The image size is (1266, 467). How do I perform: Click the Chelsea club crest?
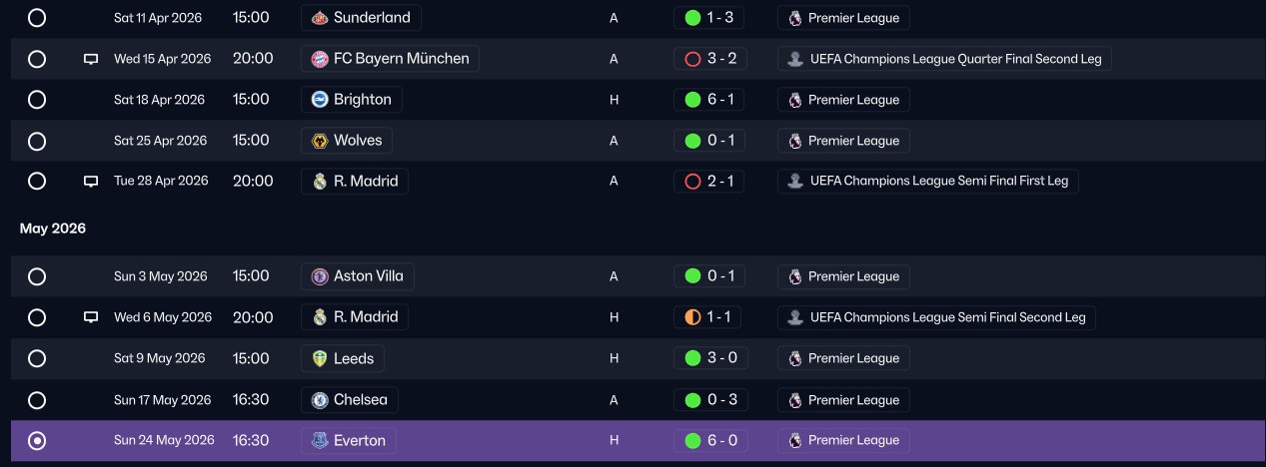click(x=320, y=400)
